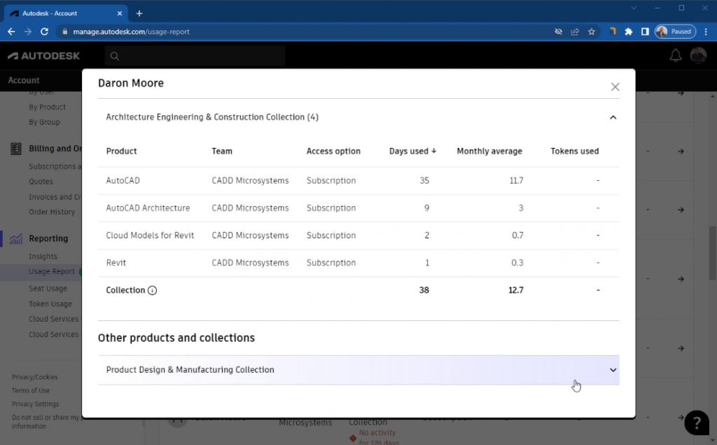717x445 pixels.
Task: Click the Account header label
Action: point(24,80)
